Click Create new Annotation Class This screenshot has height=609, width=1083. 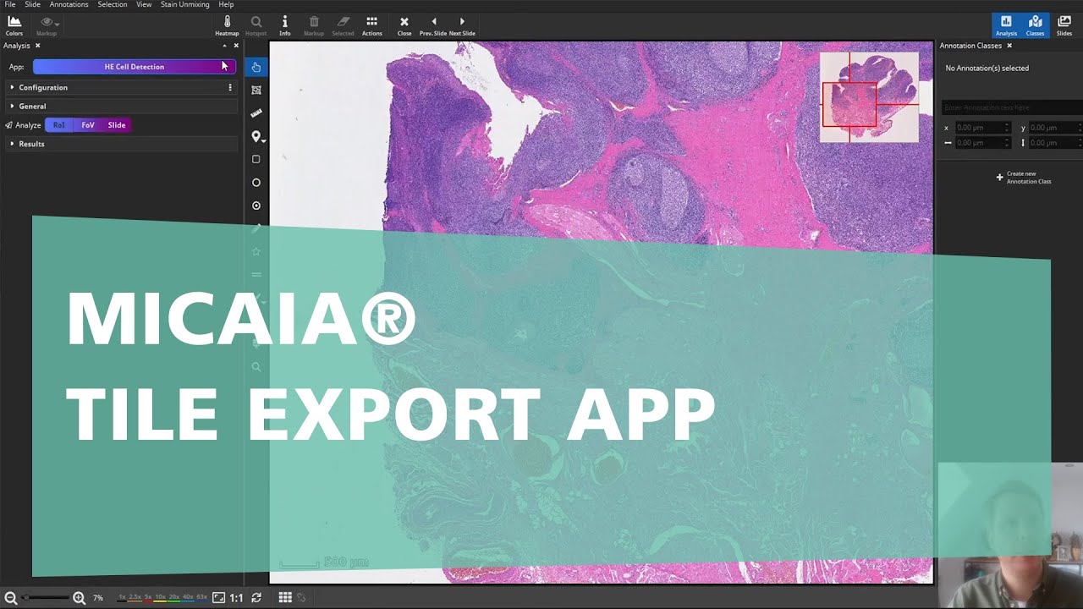point(1024,178)
